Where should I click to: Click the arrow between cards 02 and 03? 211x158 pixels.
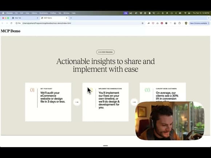[x=134, y=102]
